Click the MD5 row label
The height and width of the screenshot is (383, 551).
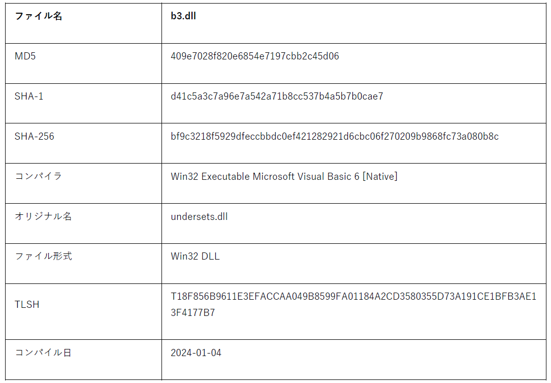(x=25, y=56)
